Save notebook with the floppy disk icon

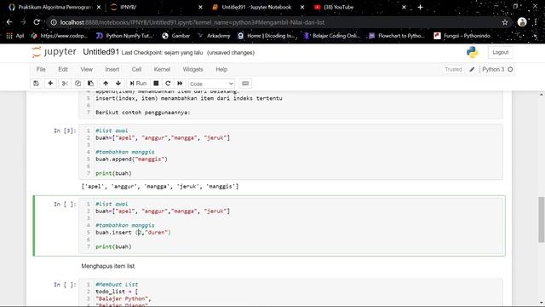36,84
